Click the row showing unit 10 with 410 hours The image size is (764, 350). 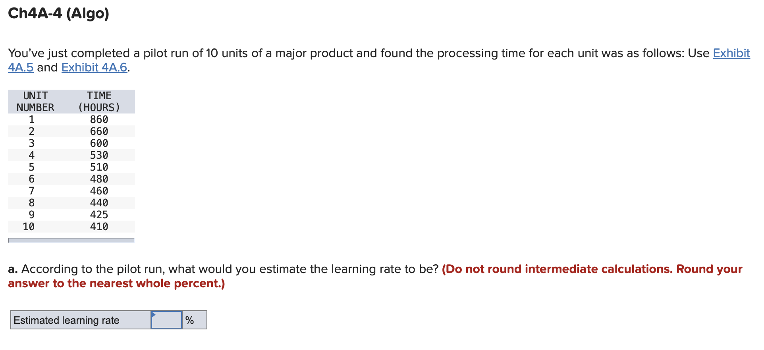71,226
